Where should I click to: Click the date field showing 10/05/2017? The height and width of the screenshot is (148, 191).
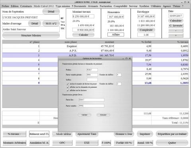tap(176, 16)
